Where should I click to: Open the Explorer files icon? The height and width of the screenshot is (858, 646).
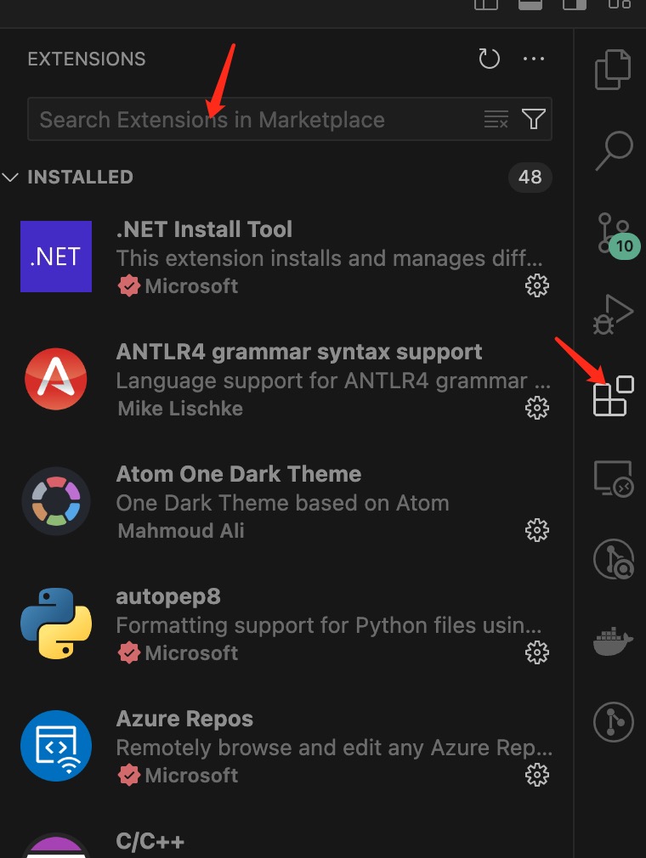(613, 70)
